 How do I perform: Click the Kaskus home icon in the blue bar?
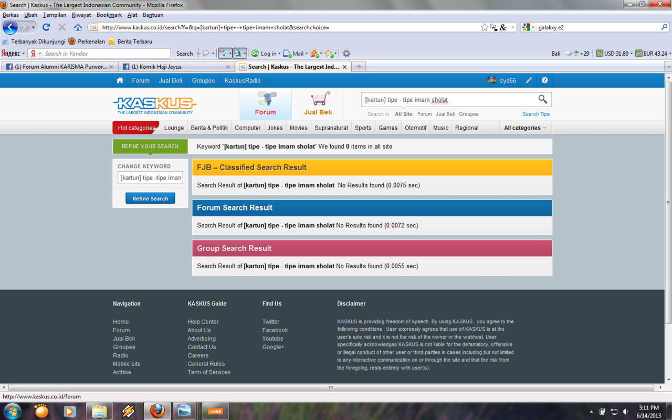pos(120,80)
